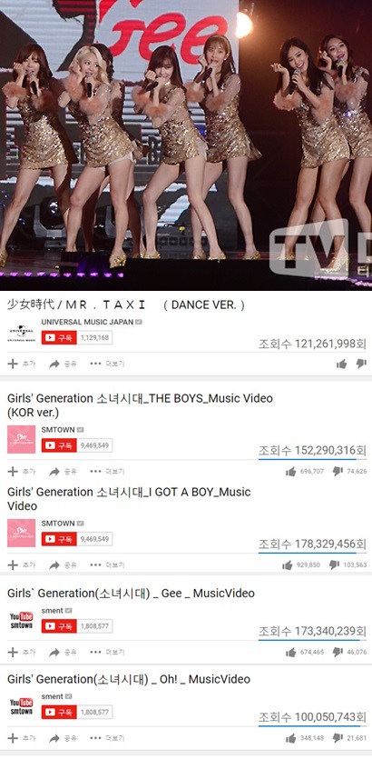Click the share arrow under Gee MusicVideo
372x759 pixels.
point(63,653)
